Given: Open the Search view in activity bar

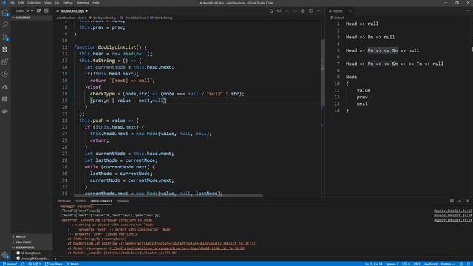Looking at the screenshot, I should coord(5,24).
